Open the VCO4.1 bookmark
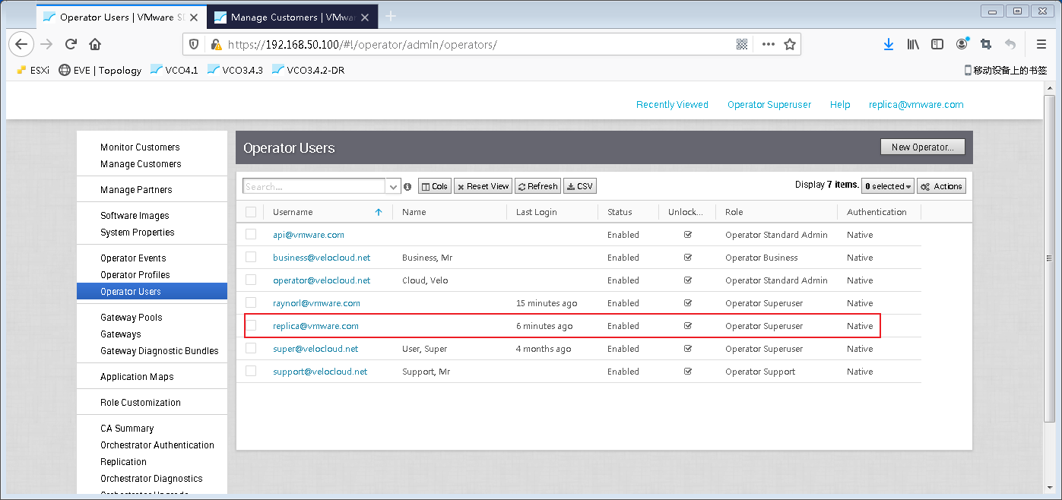 [174, 70]
